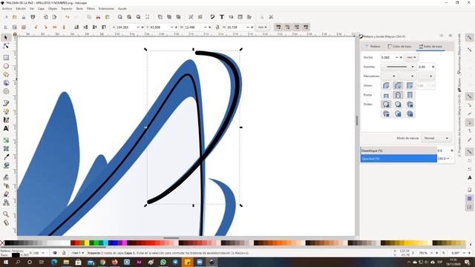The image size is (475, 267).
Task: Click the Save document icon
Action: click(24, 17)
